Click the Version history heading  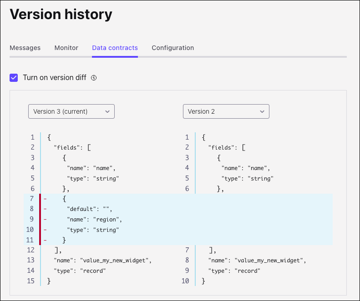(61, 15)
